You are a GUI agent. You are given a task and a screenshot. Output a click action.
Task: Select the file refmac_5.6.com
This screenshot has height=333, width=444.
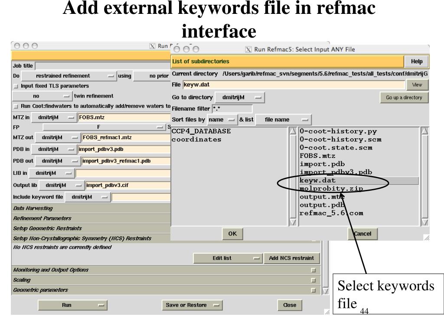pos(331,213)
